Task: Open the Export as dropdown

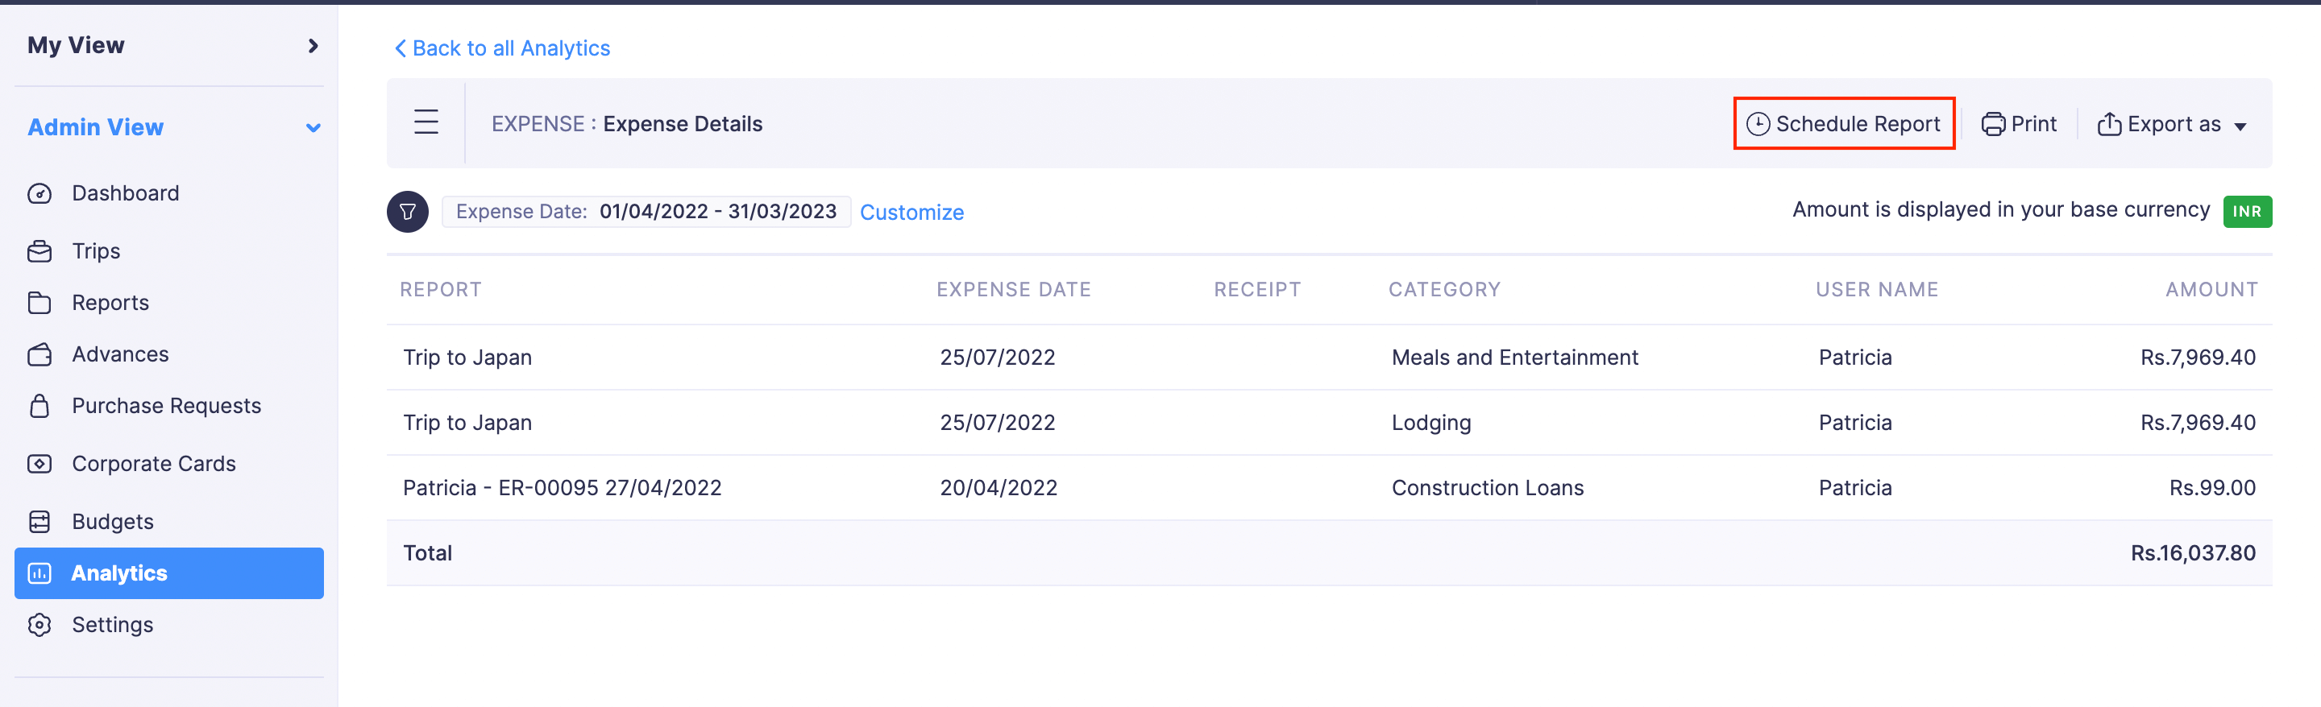Action: (x=2171, y=124)
